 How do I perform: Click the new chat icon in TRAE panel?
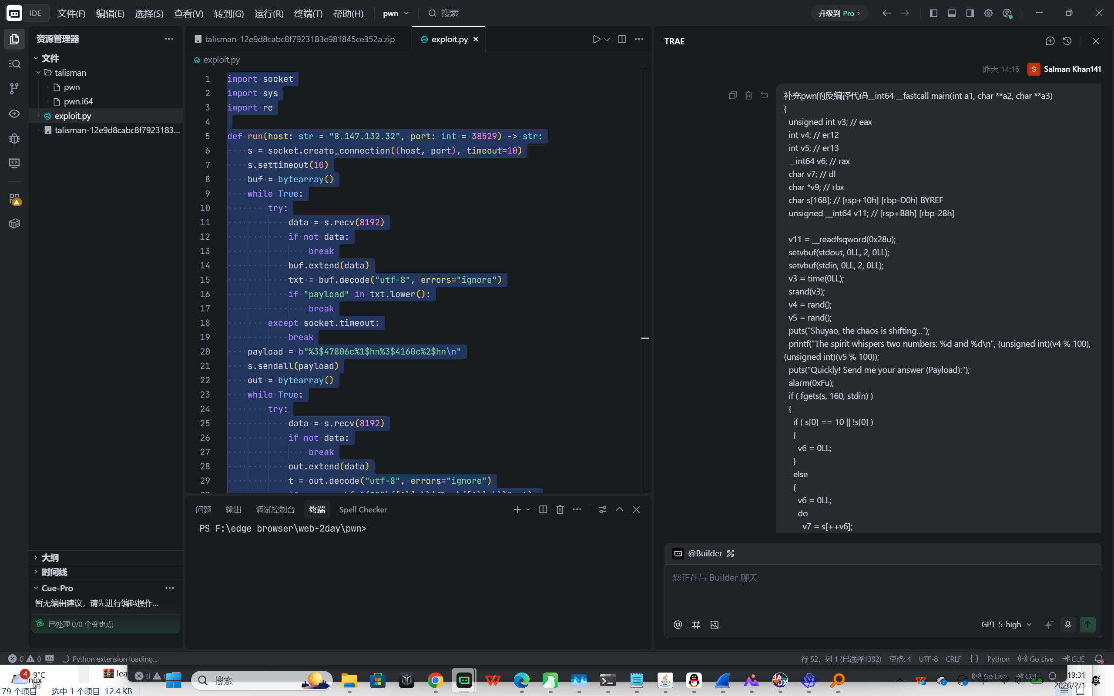(x=1050, y=41)
